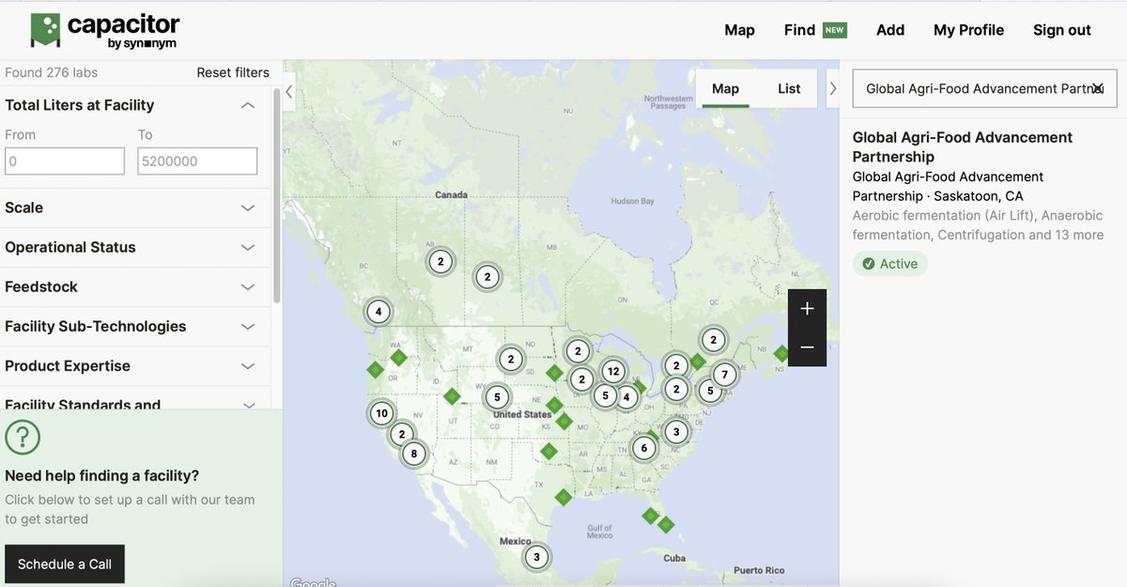Zoom out the map with the minus button

(807, 348)
